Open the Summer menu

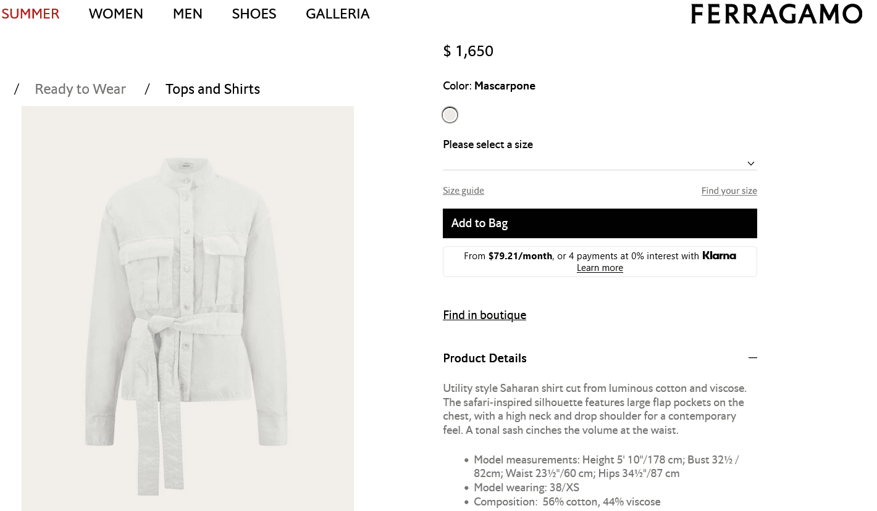(30, 14)
